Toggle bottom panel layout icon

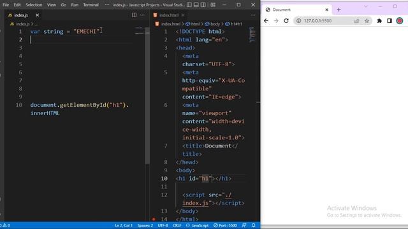pyautogui.click(x=196, y=5)
